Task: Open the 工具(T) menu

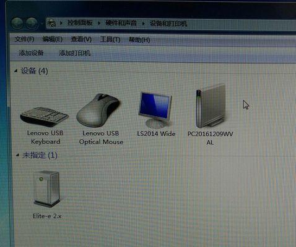Action: [110, 40]
